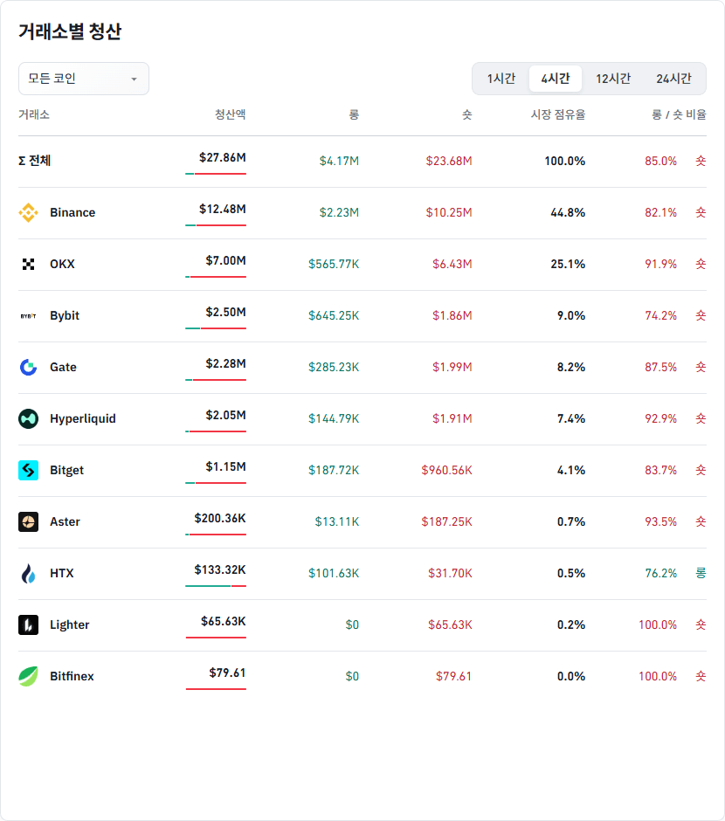Click the OKX ratio value 91.9%
The image size is (725, 821).
pos(660,265)
